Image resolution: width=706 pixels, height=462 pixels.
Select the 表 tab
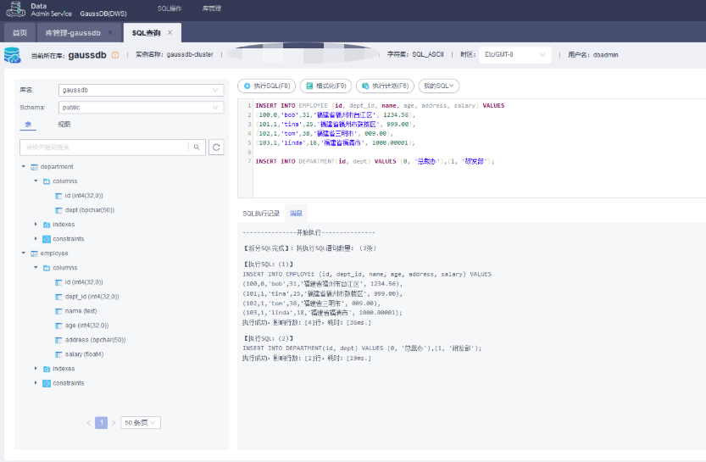click(28, 125)
